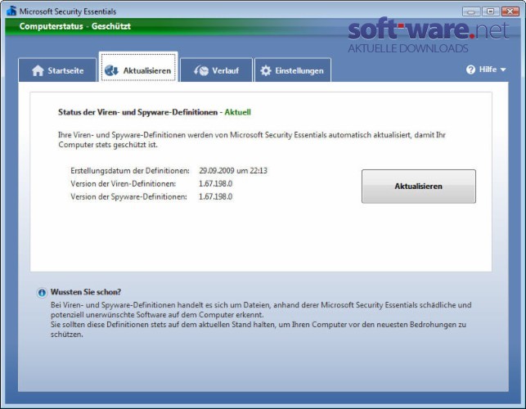Open the Hilfe dropdown arrow
Screen dimensions: 526x409
point(503,70)
